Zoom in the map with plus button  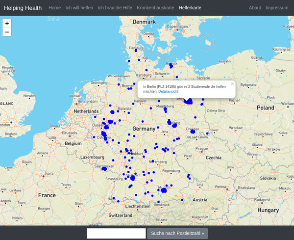7,23
